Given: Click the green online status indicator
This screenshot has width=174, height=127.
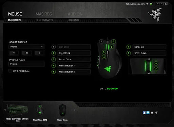Looking at the screenshot, I should coord(151,4).
